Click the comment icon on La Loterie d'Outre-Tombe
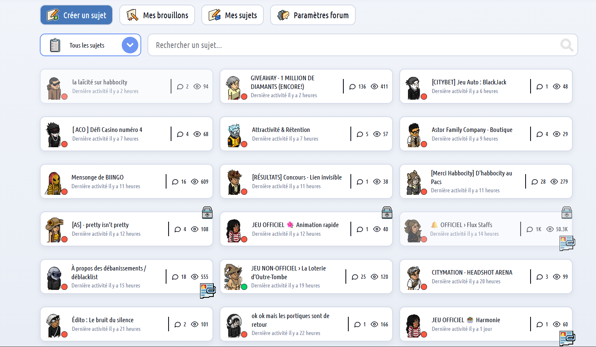596x347 pixels. pyautogui.click(x=355, y=277)
